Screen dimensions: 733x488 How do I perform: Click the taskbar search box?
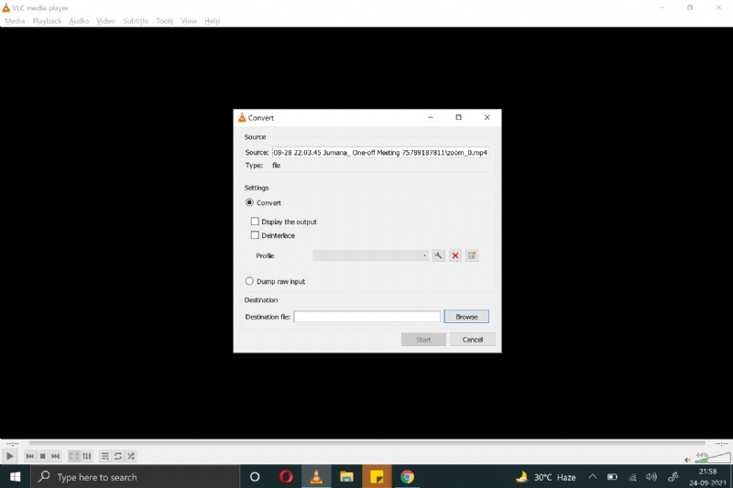(136, 477)
